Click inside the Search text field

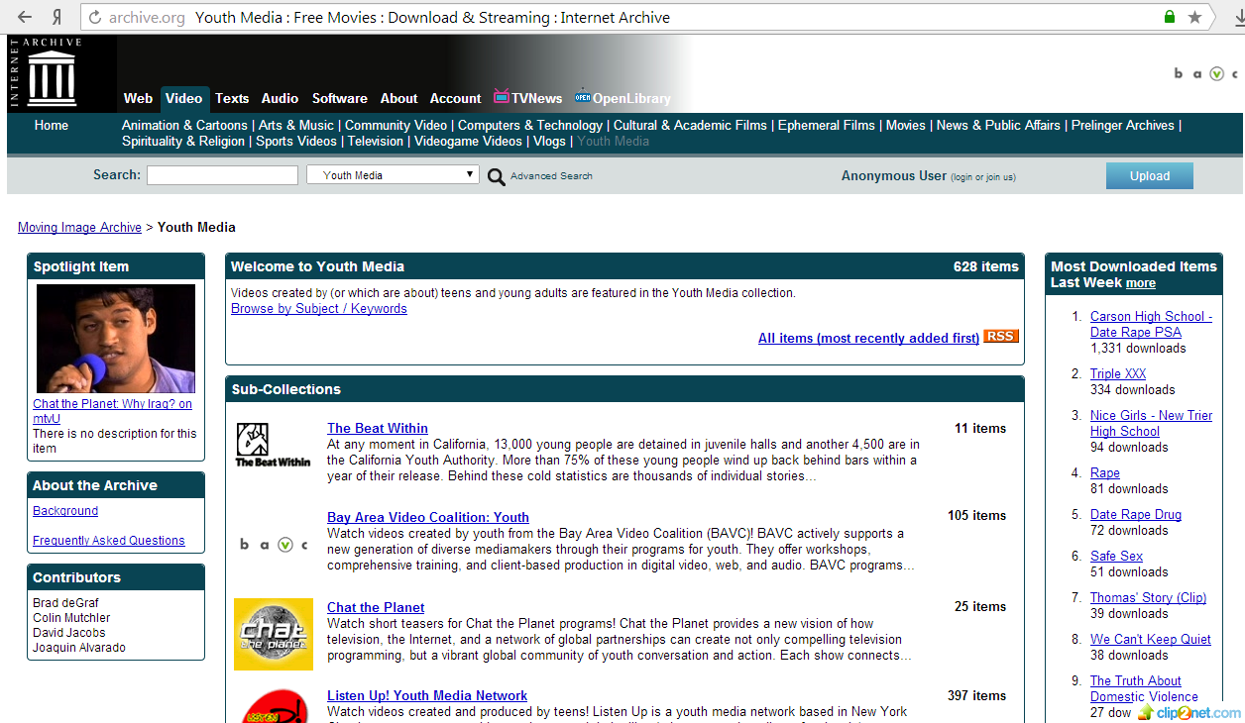point(222,175)
